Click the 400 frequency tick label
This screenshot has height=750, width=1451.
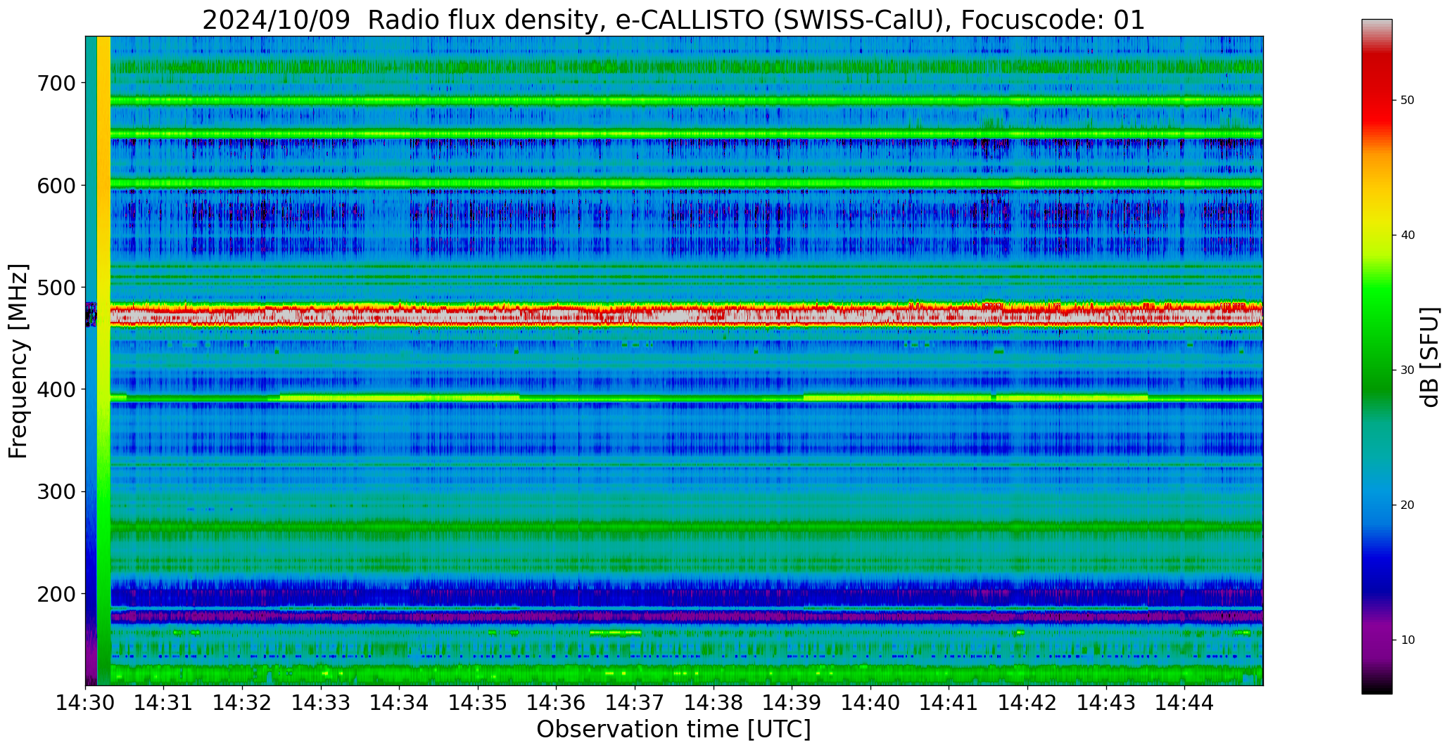(56, 389)
